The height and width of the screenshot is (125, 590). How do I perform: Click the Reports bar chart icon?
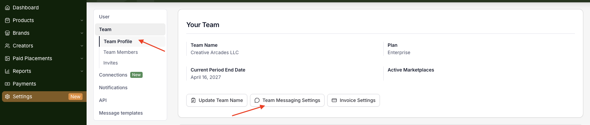(x=7, y=71)
